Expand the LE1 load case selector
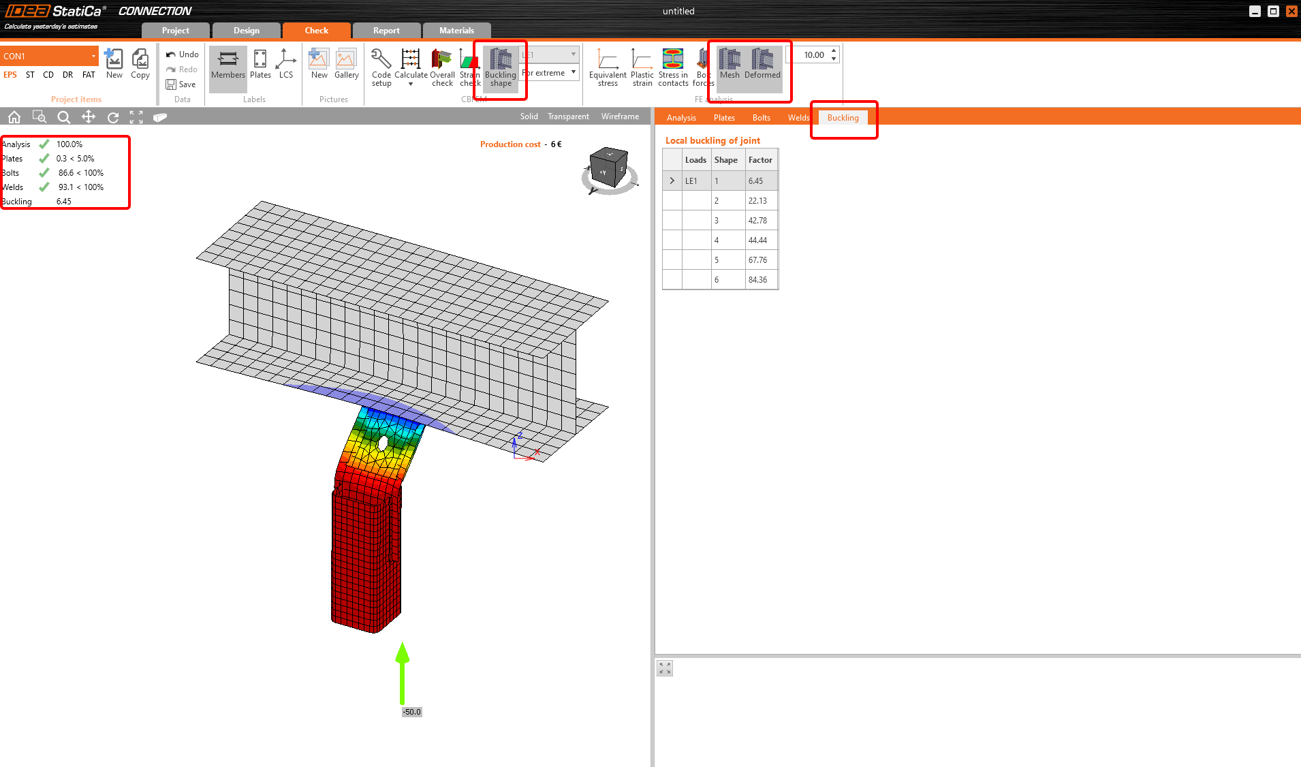 [574, 54]
